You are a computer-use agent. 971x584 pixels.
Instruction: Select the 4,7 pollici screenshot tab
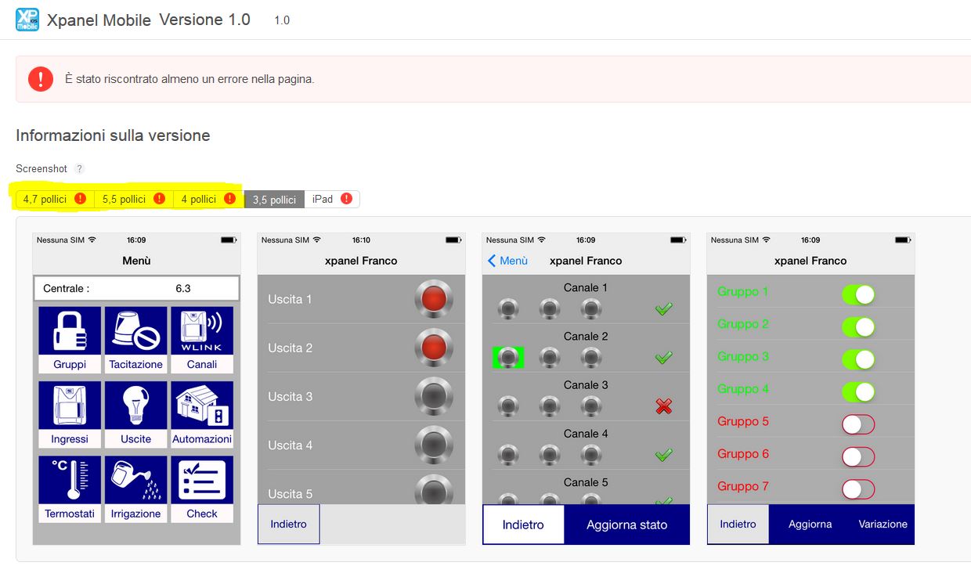pos(55,199)
